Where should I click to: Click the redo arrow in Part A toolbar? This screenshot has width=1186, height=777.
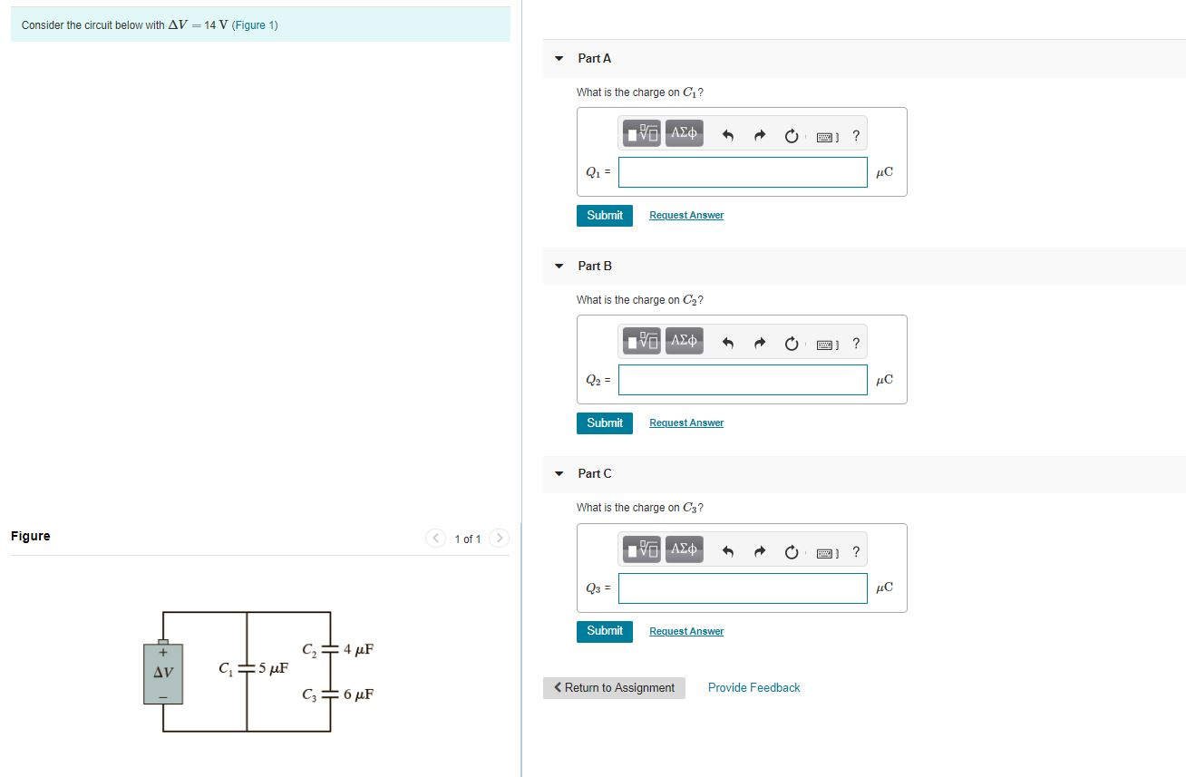click(x=761, y=136)
